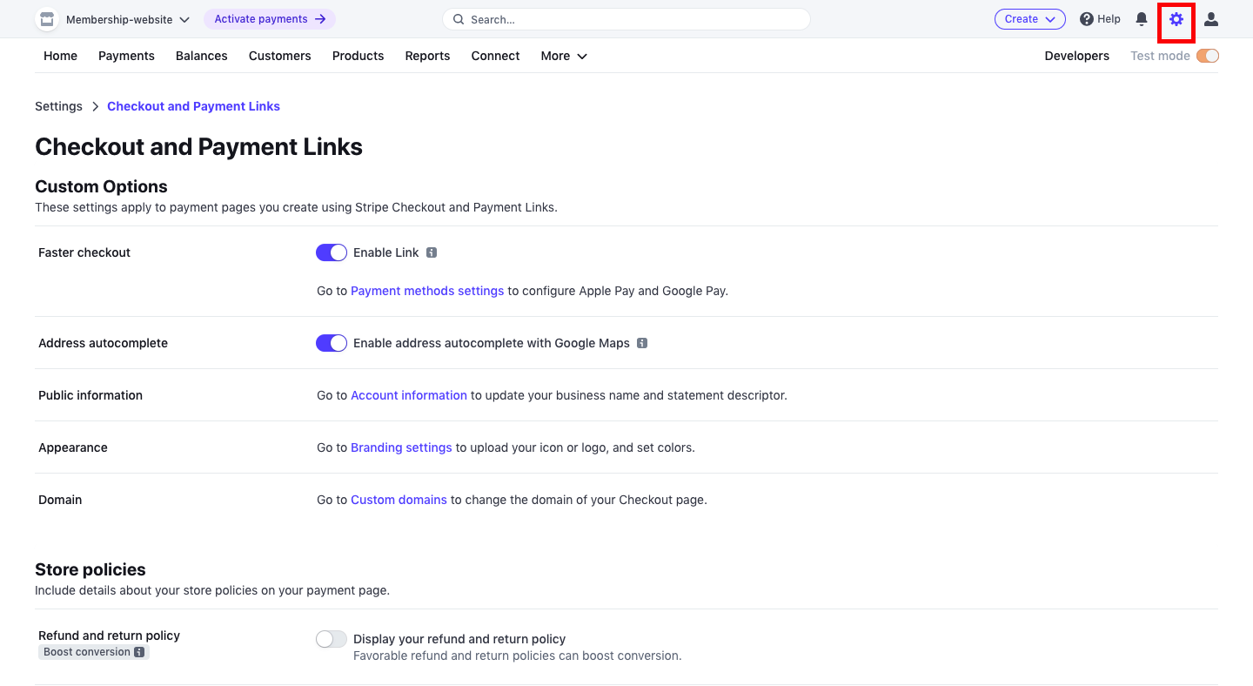Click the Activate payments button
The height and width of the screenshot is (686, 1253).
point(270,19)
